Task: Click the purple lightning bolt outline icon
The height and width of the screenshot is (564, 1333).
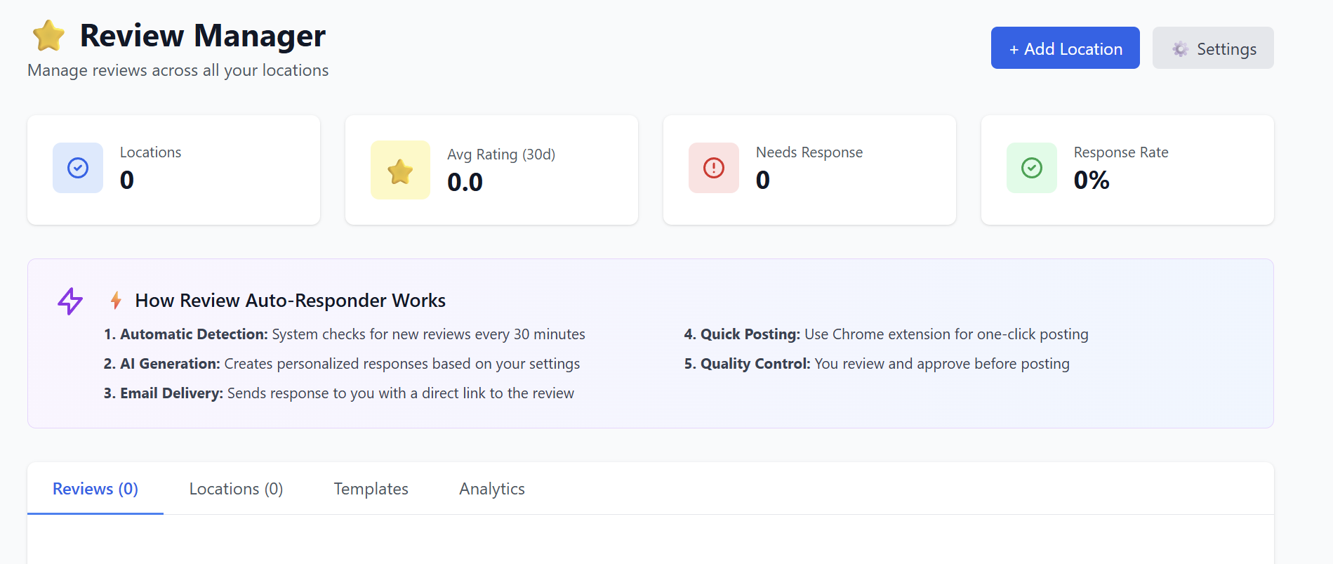Action: [70, 301]
